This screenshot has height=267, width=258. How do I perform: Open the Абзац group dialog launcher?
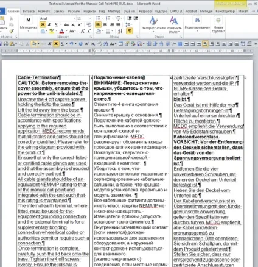tap(137, 37)
